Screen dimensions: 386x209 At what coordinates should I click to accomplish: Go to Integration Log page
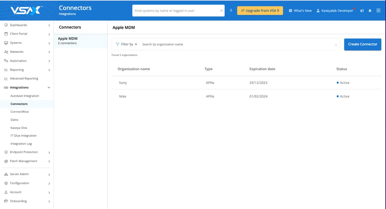click(x=21, y=144)
